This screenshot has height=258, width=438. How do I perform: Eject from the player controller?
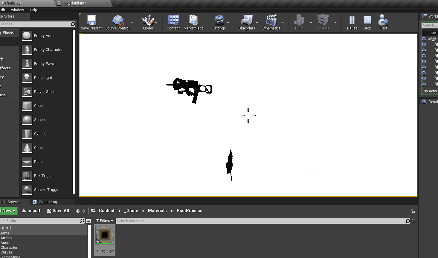383,20
